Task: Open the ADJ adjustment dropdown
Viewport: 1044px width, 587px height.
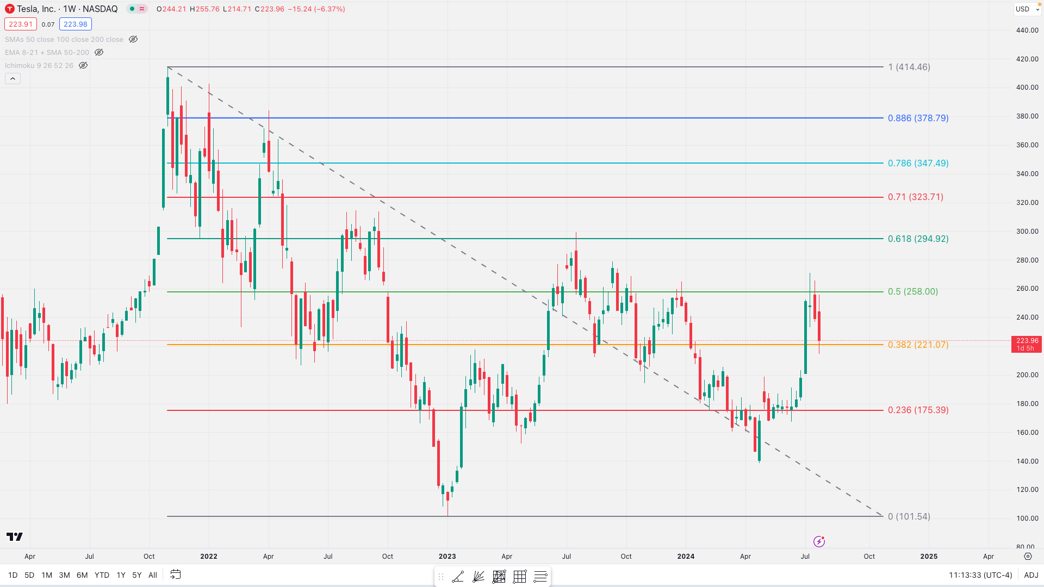Action: (x=1031, y=575)
